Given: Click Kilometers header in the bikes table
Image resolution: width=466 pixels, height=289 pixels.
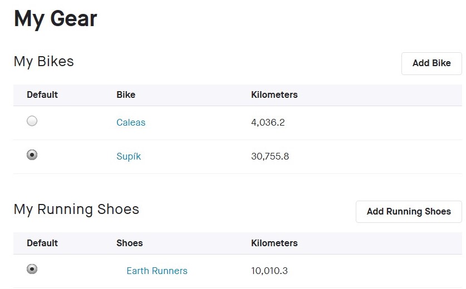Looking at the screenshot, I should tap(274, 94).
